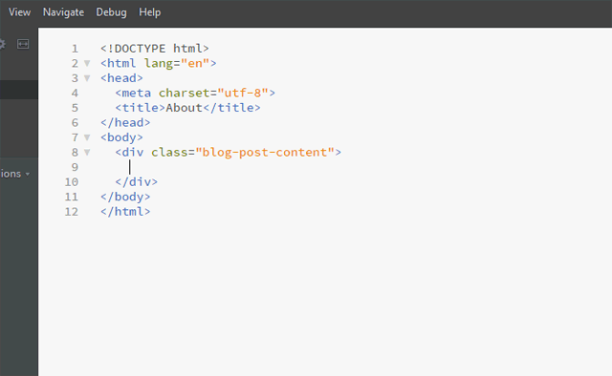Collapse the html tag fold arrow on line 2
The height and width of the screenshot is (376, 612).
pyautogui.click(x=87, y=63)
